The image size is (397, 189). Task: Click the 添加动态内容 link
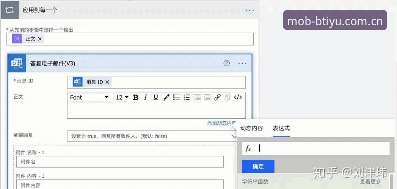click(x=221, y=123)
